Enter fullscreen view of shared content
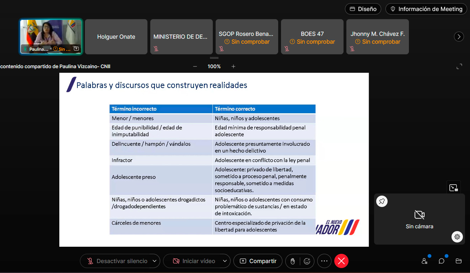This screenshot has width=470, height=273. tap(459, 66)
